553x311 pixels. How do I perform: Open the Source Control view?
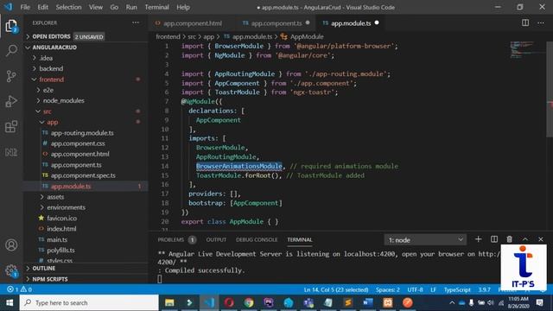click(x=11, y=76)
